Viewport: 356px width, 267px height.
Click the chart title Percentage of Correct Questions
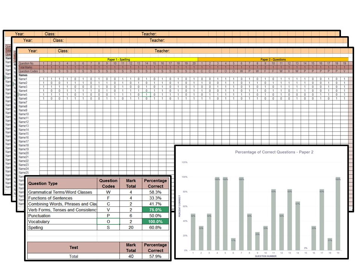tap(274, 152)
